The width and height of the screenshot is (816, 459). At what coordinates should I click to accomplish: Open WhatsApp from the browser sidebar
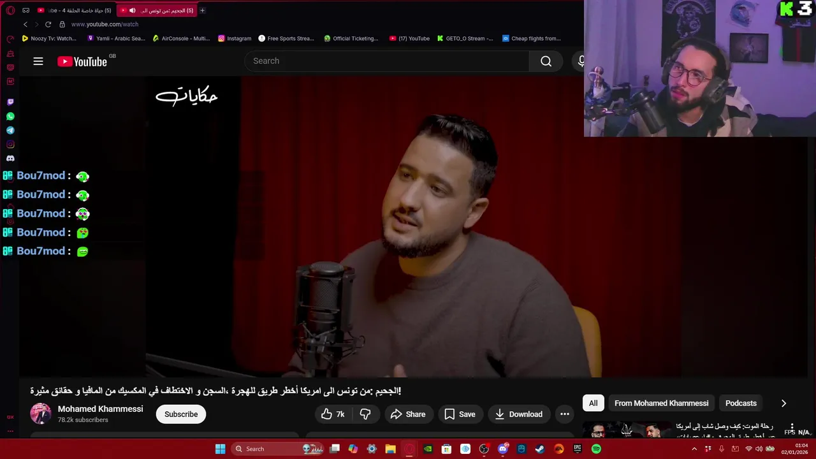[x=10, y=116]
